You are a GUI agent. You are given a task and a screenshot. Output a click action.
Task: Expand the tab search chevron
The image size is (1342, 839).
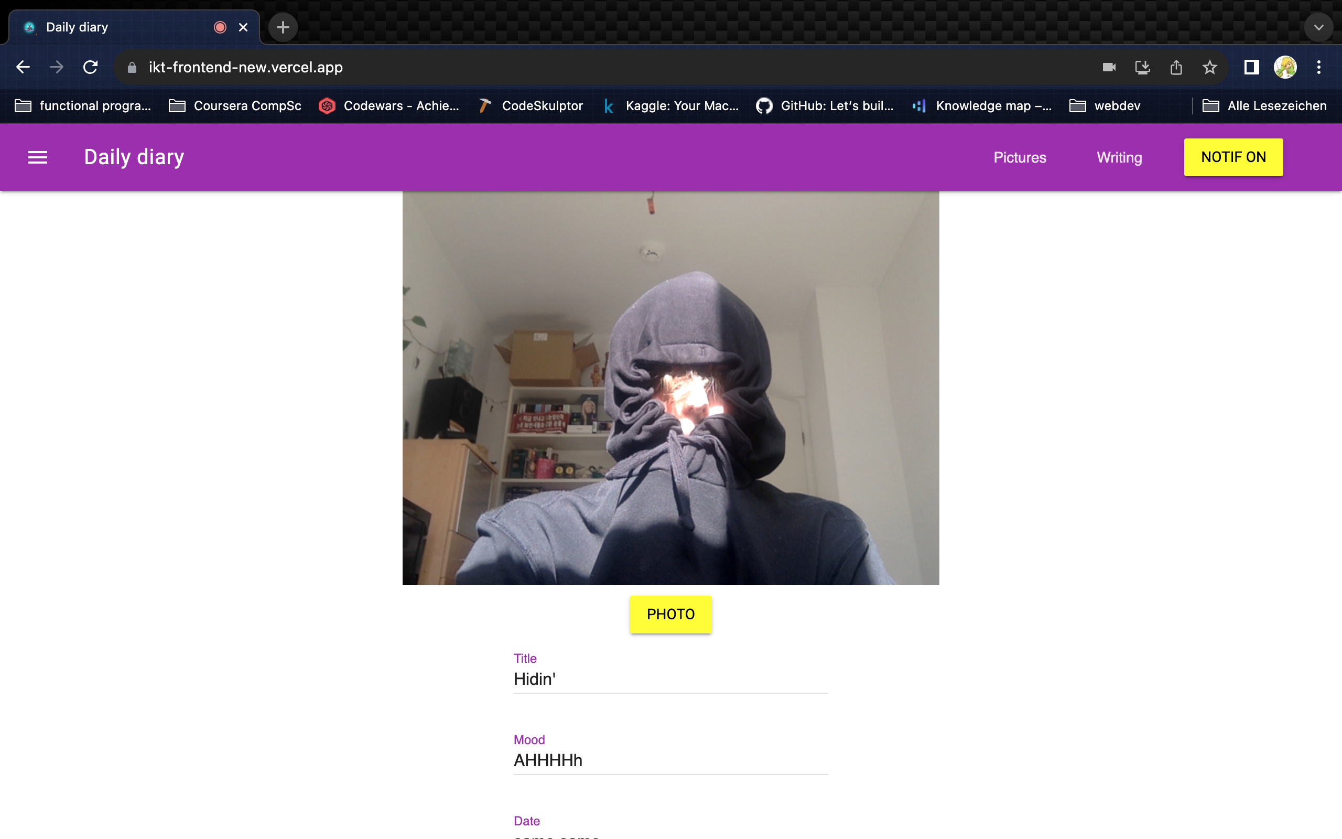1318,27
